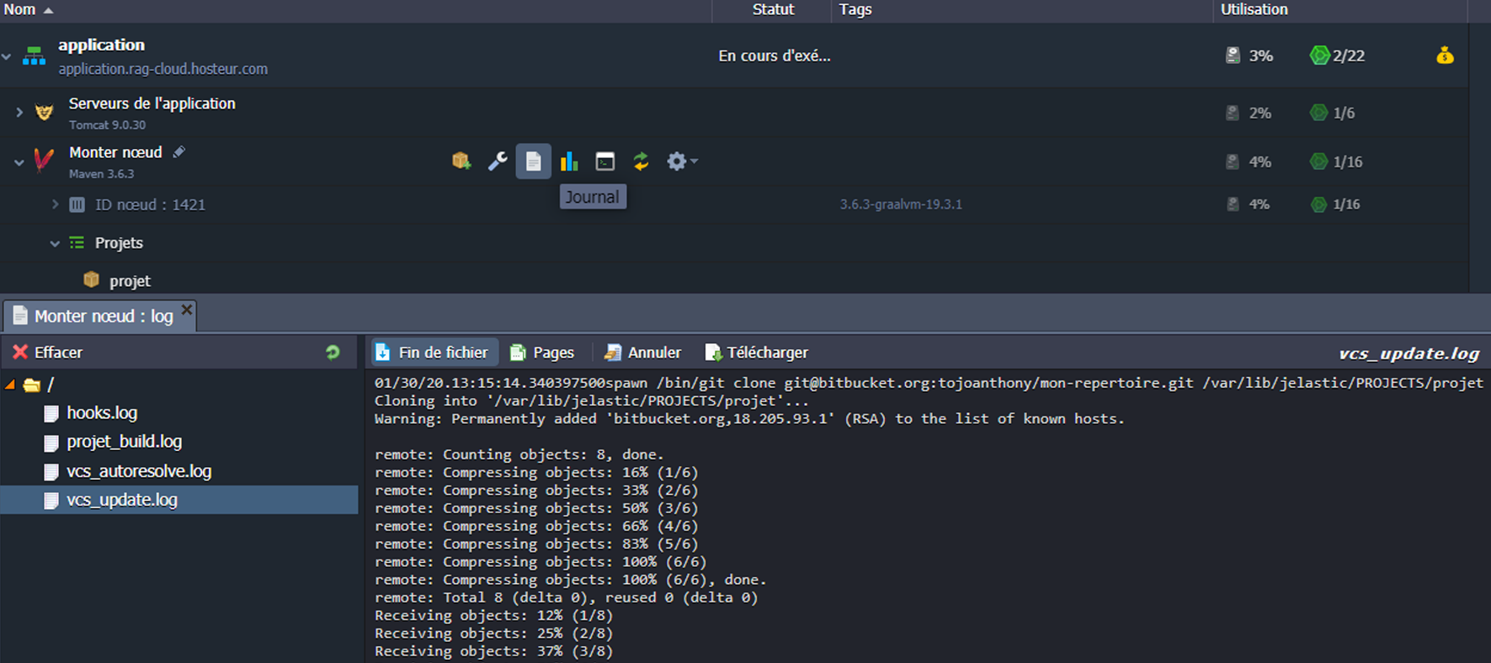Open the application.rag-cloud.hosteur.com link

click(162, 69)
